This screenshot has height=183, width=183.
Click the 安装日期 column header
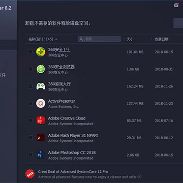click(x=162, y=39)
